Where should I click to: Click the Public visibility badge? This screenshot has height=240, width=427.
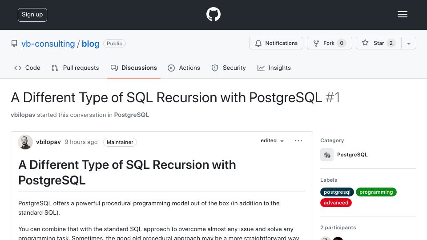click(x=114, y=44)
